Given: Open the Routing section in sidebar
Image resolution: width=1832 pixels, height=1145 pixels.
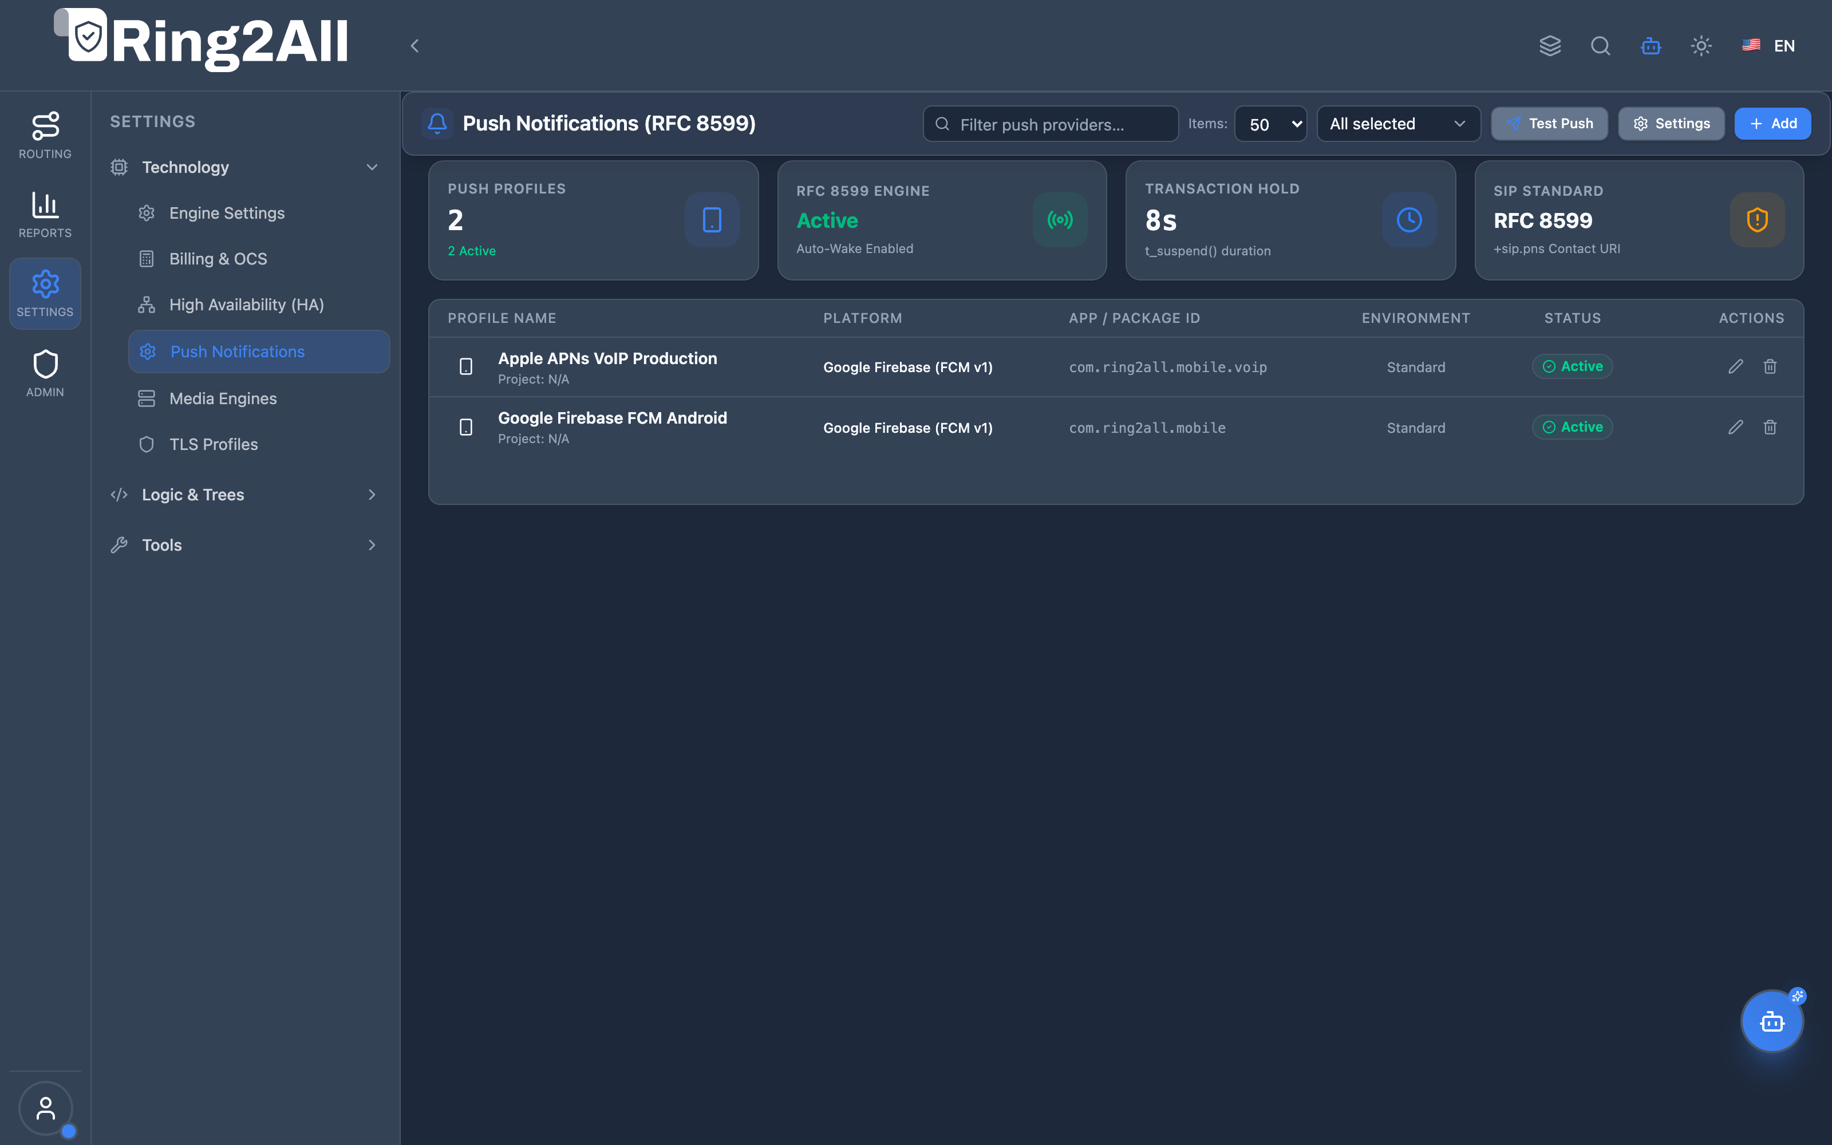Looking at the screenshot, I should pyautogui.click(x=45, y=136).
